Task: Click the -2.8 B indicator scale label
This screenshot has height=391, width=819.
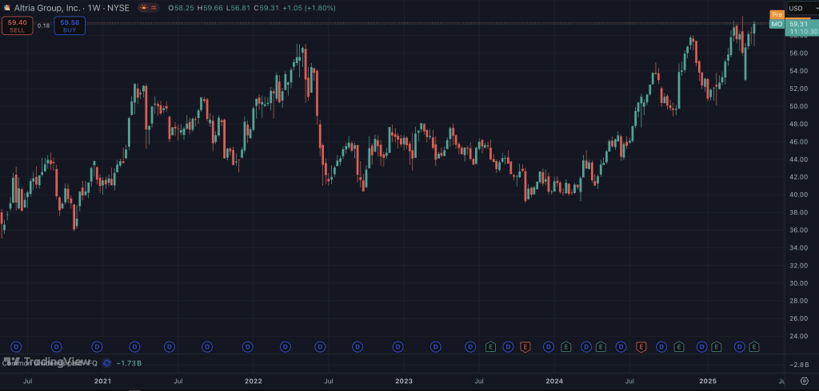Action: [x=797, y=365]
